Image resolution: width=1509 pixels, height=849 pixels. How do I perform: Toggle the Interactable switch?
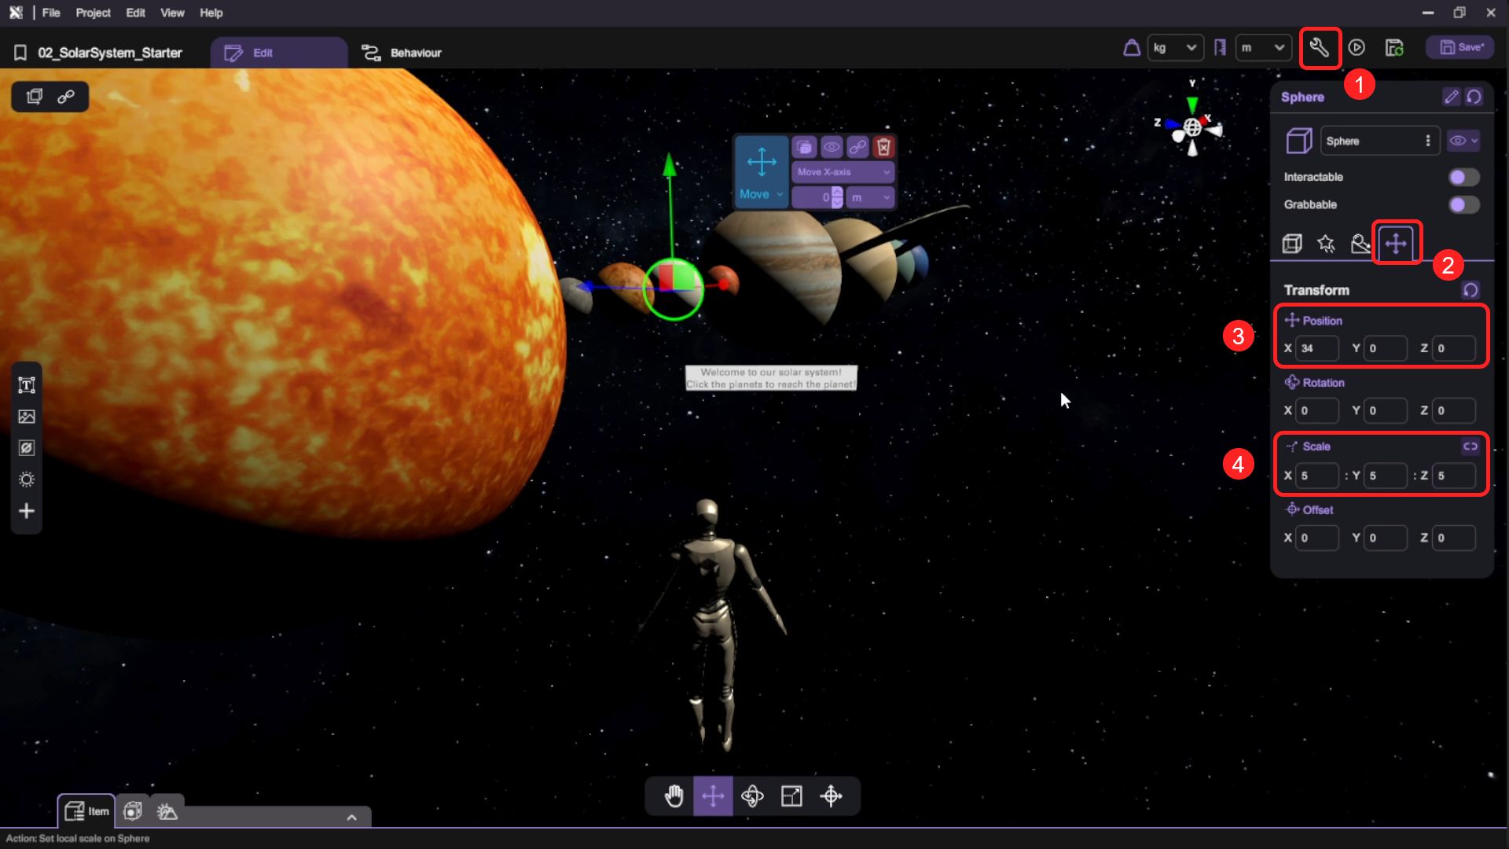click(x=1463, y=177)
